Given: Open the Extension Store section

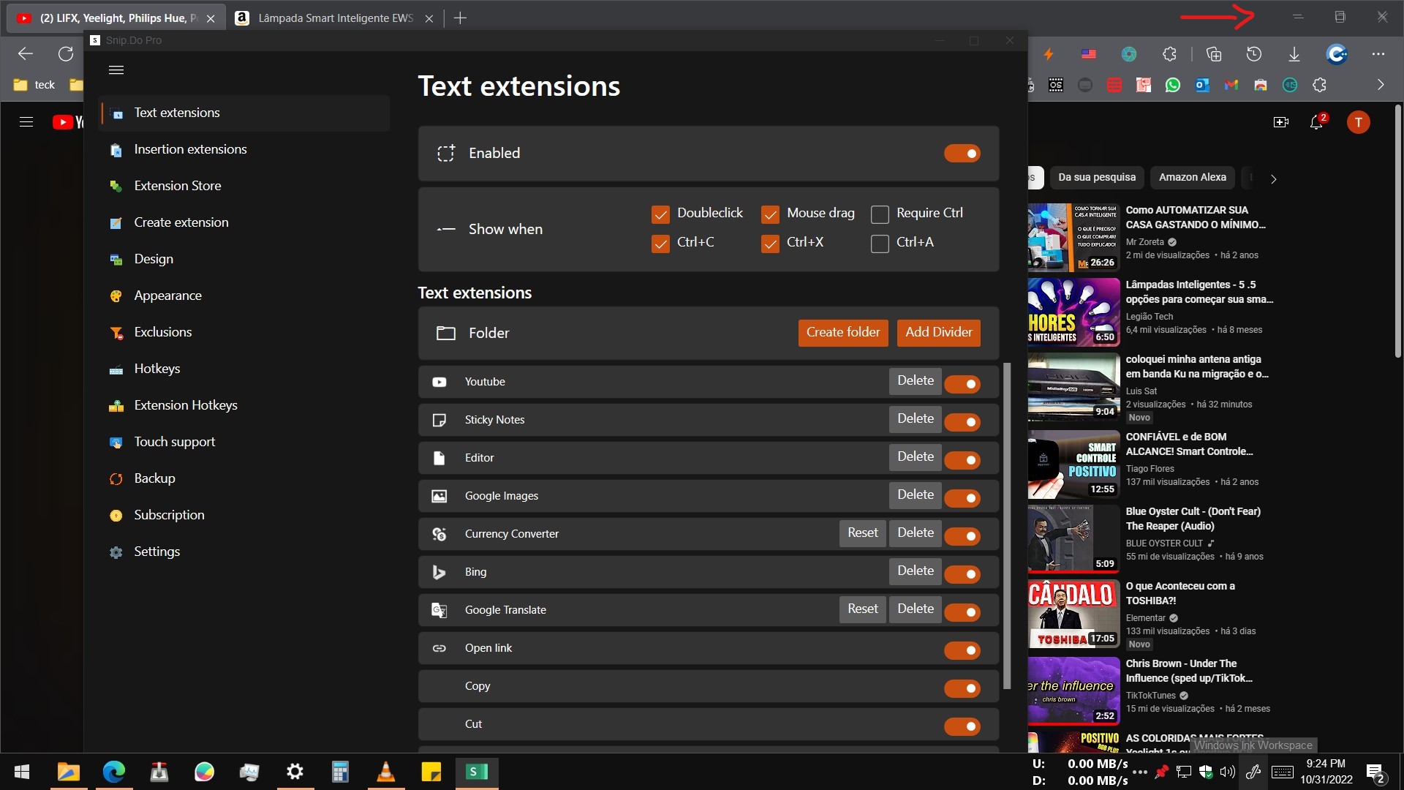Looking at the screenshot, I should coord(177,186).
